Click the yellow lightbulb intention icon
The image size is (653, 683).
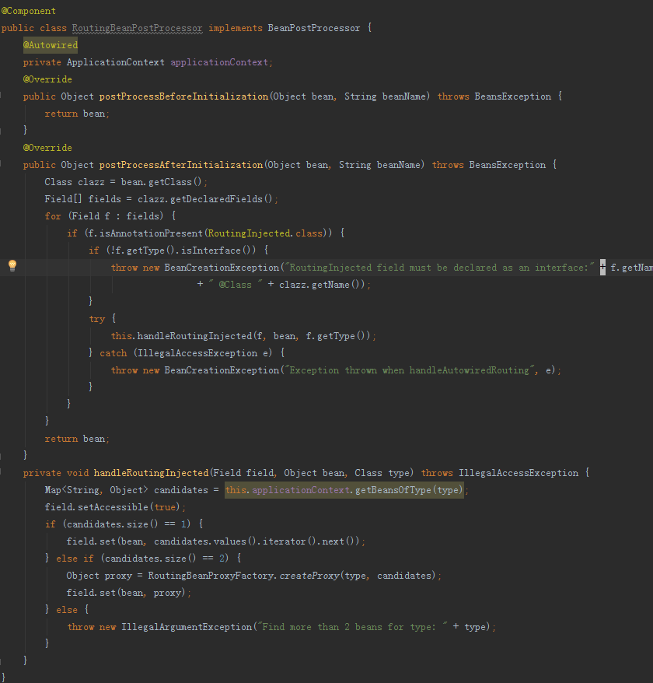click(12, 265)
